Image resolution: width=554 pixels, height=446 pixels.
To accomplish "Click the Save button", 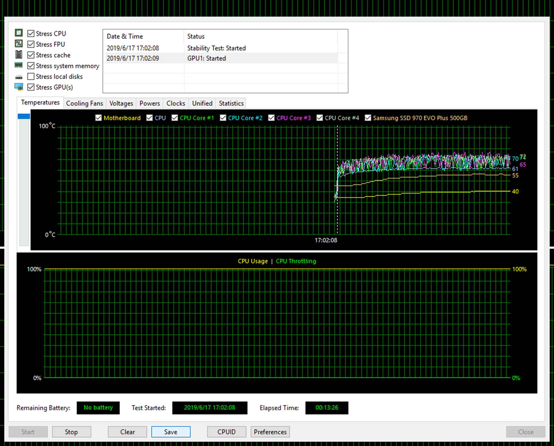I will tap(171, 432).
